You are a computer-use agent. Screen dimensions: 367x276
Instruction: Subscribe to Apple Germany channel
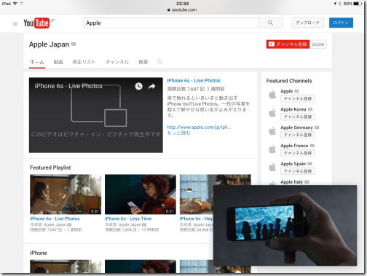tap(298, 135)
